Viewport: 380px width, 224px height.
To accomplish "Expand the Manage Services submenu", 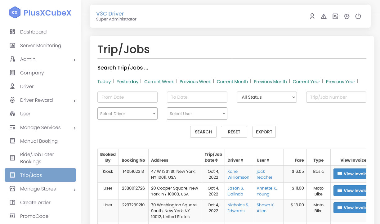I will click(40, 127).
